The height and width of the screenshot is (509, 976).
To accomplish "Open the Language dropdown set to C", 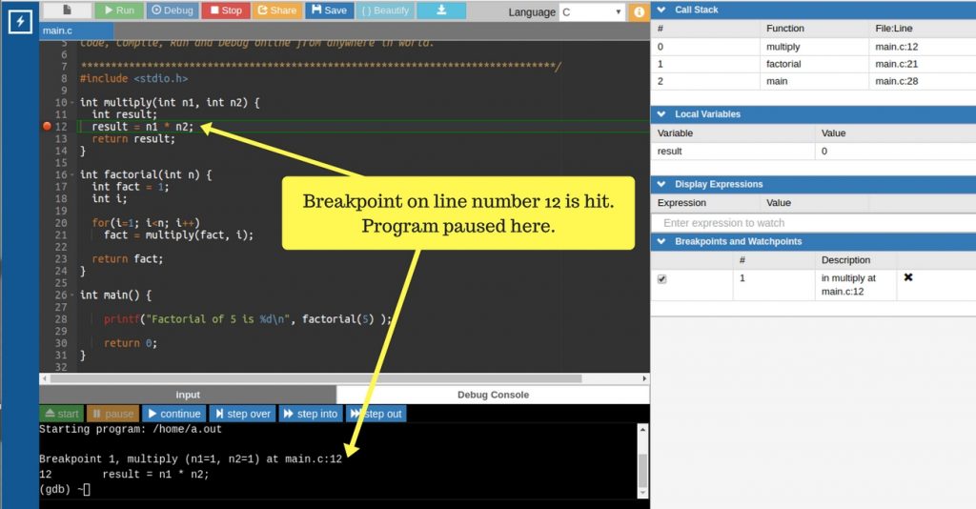I will point(591,12).
